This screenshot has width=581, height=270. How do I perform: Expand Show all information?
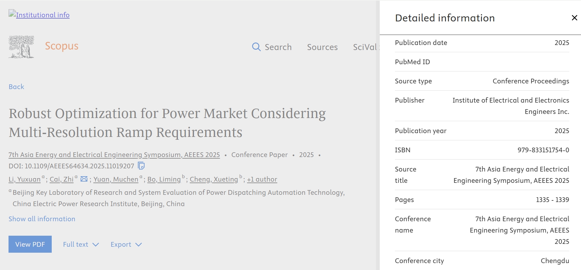coord(42,219)
